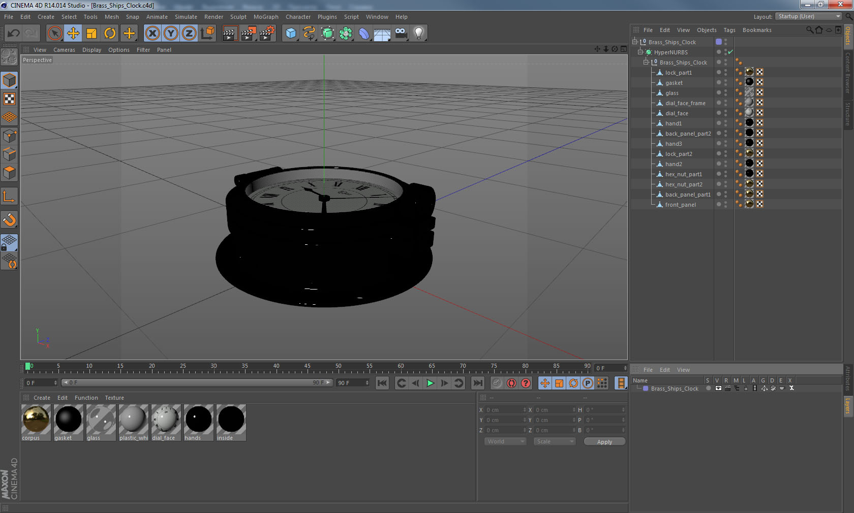Add a Floor environment object
This screenshot has height=513, width=854.
click(382, 34)
